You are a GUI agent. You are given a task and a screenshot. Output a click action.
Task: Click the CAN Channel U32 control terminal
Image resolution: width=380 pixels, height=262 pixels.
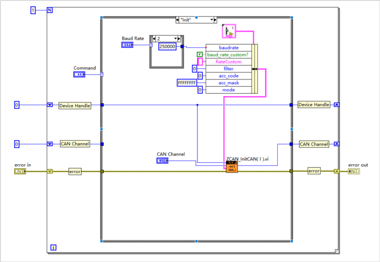(162, 160)
